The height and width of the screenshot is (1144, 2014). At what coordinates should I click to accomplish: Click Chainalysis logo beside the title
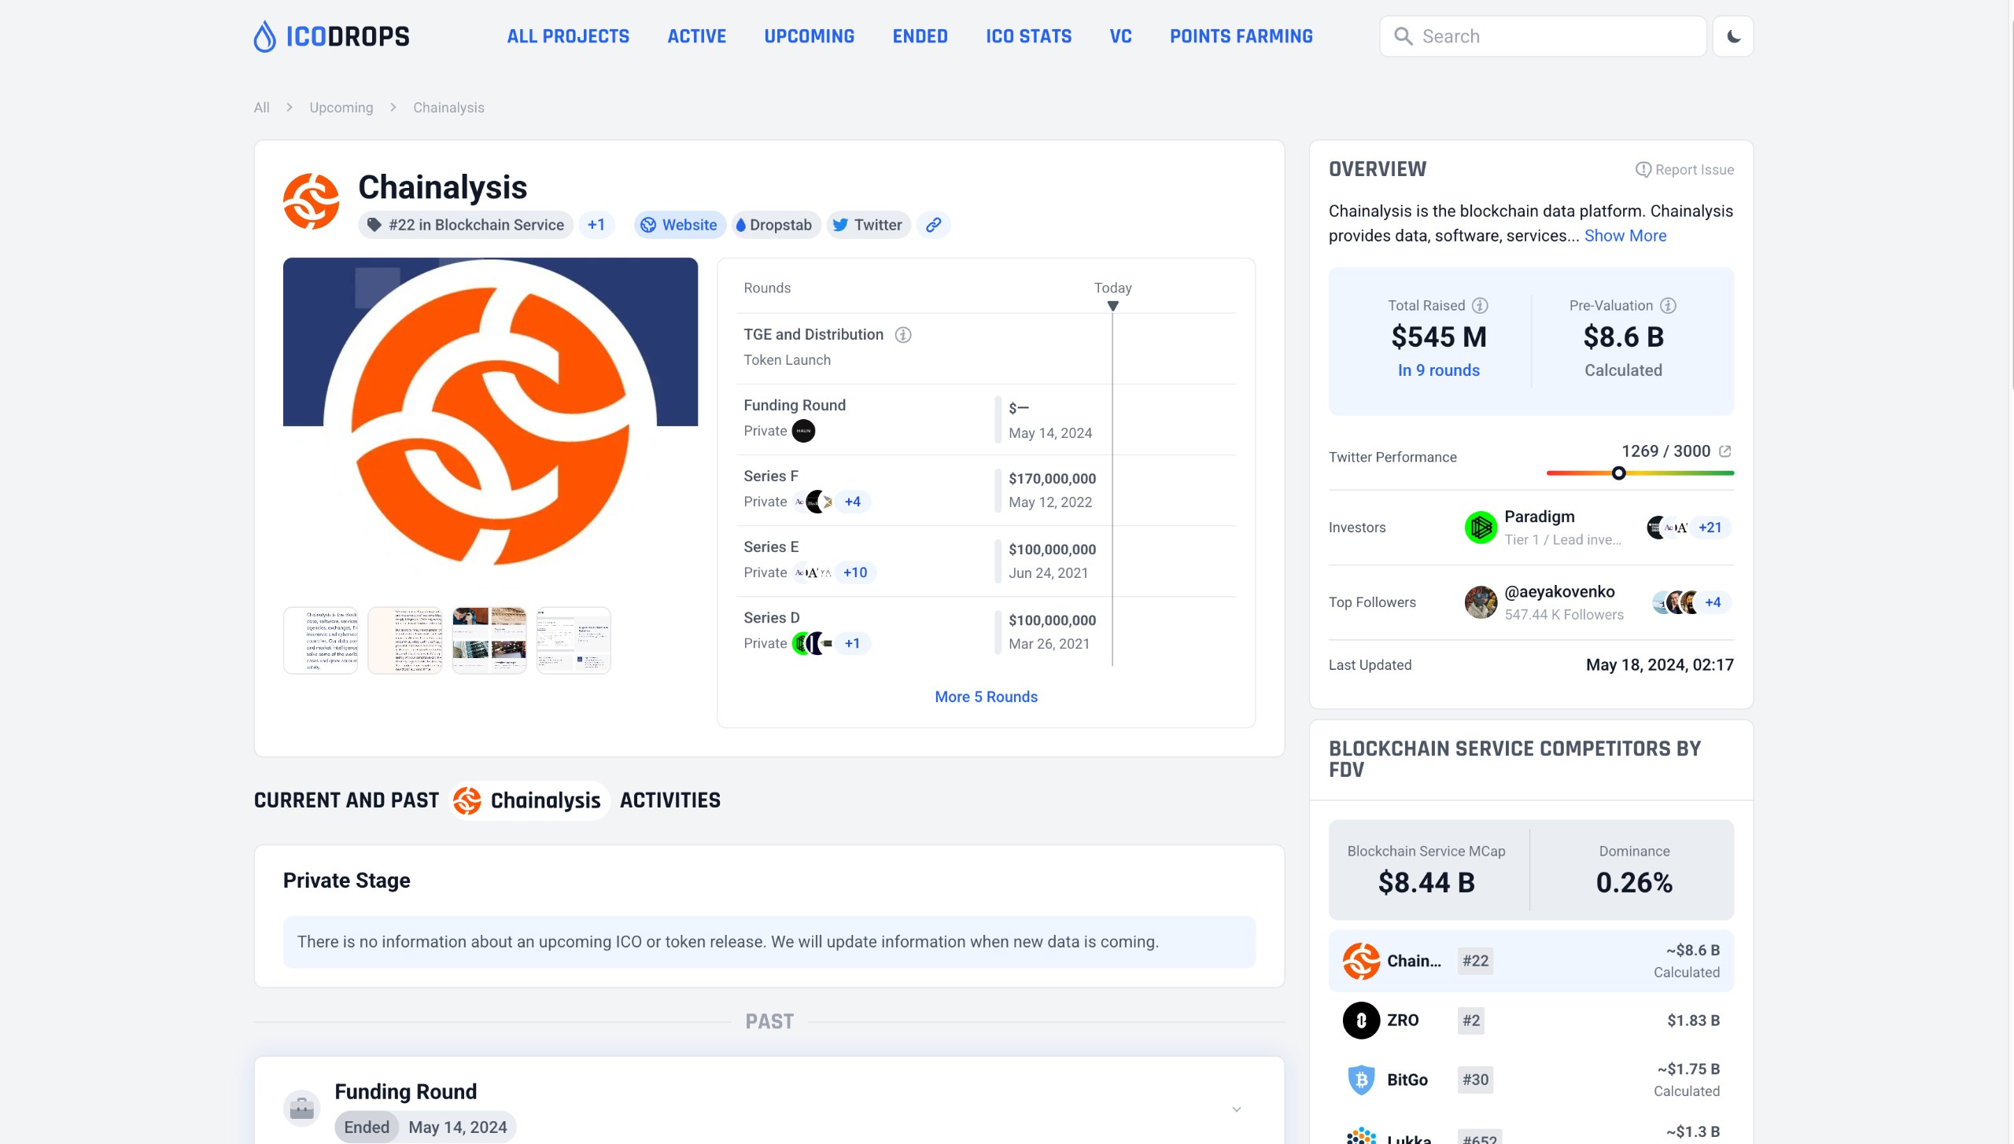(312, 201)
